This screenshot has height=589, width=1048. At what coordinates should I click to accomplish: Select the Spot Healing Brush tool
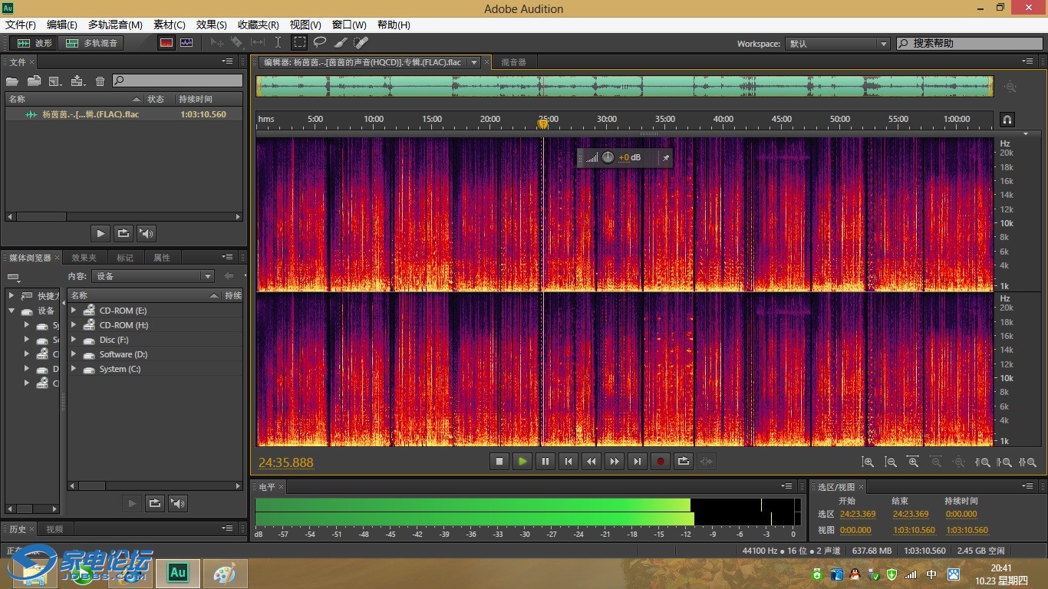click(x=361, y=43)
